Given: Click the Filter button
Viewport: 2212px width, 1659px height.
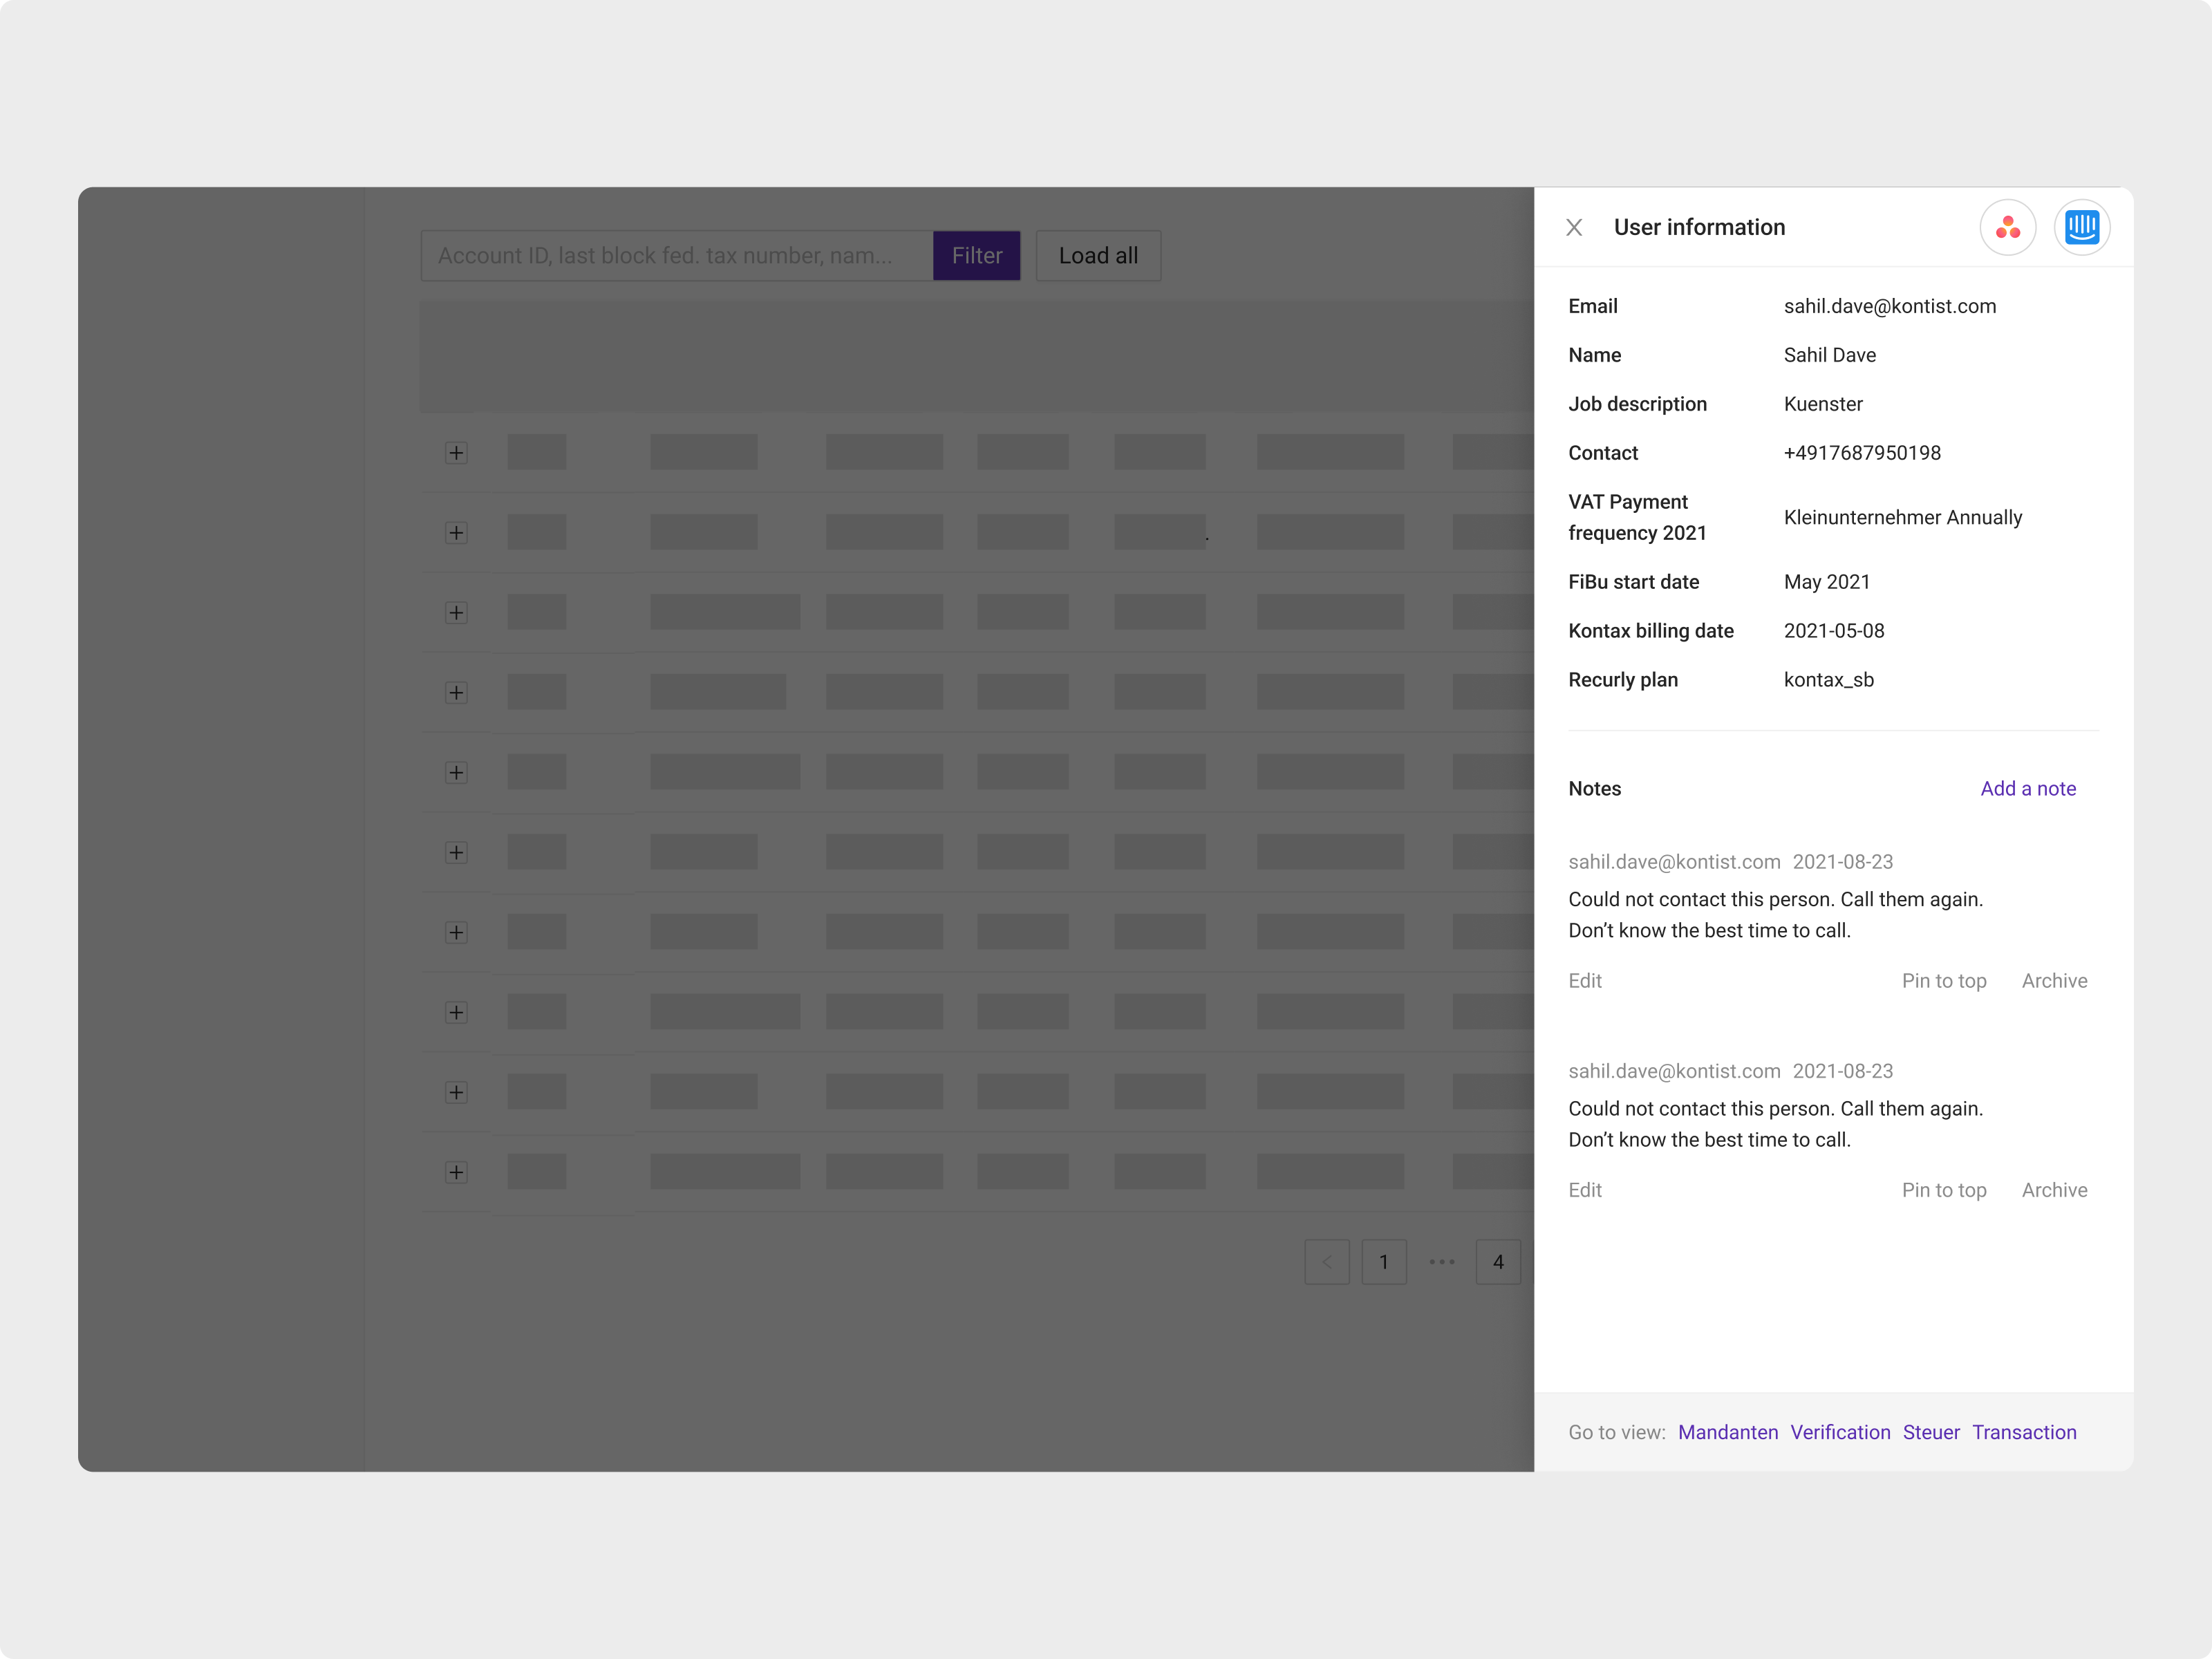Looking at the screenshot, I should [977, 255].
